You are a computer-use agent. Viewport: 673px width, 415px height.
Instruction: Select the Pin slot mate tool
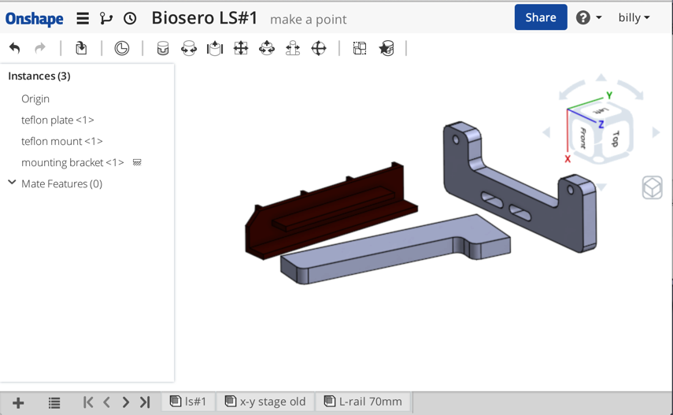[293, 48]
